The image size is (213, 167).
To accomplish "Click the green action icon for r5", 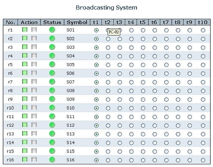I will 25,64.
